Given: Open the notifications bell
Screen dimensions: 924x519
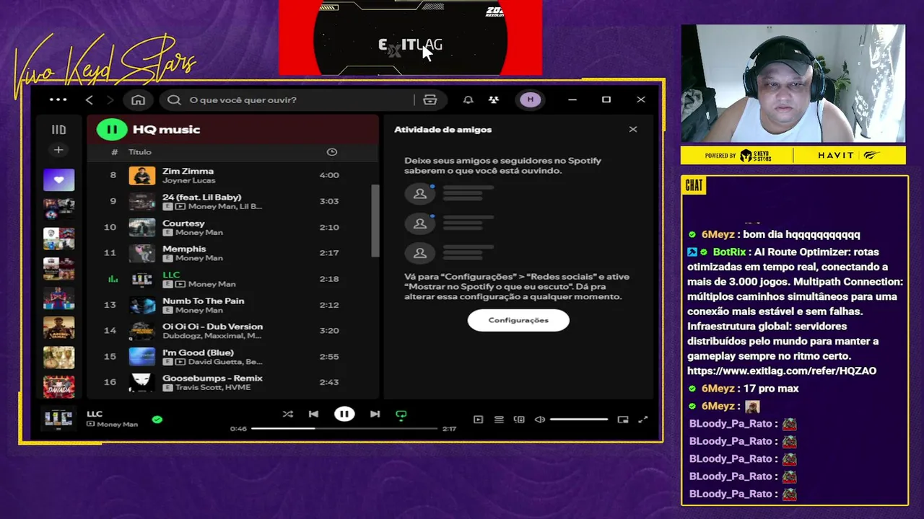Looking at the screenshot, I should coord(468,99).
